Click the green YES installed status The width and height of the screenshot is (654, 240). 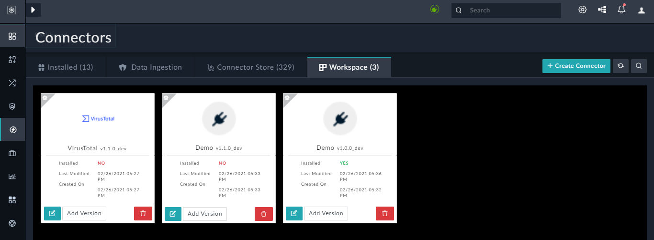click(x=344, y=163)
